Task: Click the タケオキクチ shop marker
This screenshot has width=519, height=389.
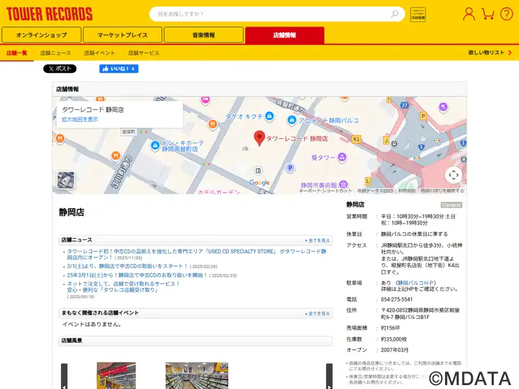Action: point(270,116)
